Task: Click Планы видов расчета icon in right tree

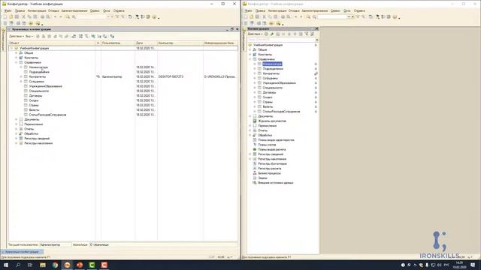Action: [x=255, y=149]
